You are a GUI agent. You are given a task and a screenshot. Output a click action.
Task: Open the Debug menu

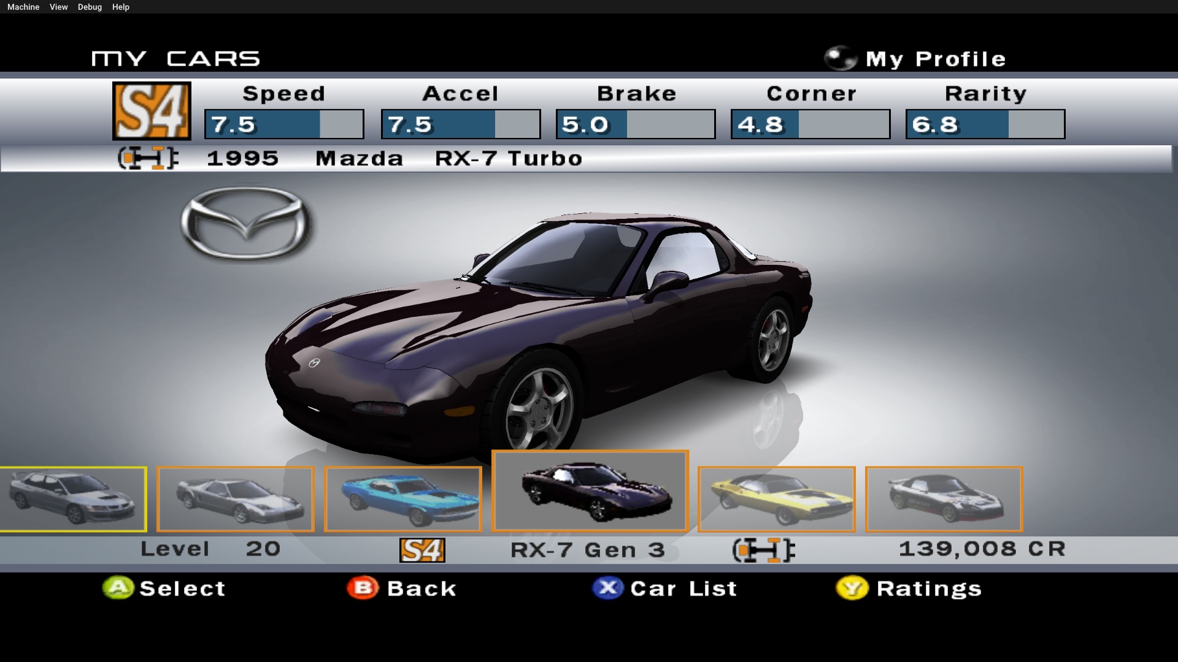[x=90, y=7]
